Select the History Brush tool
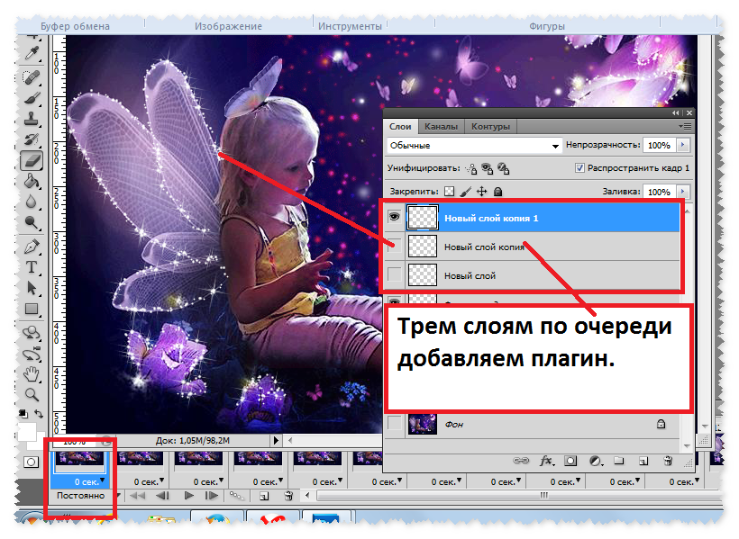This screenshot has height=539, width=739. [32, 139]
